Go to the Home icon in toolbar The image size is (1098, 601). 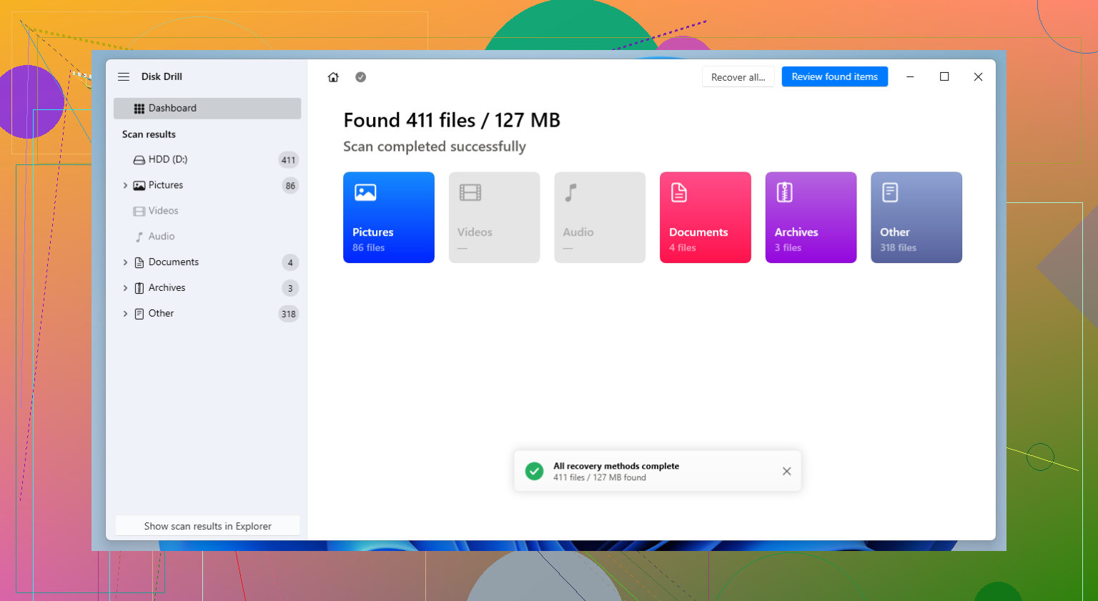[333, 77]
